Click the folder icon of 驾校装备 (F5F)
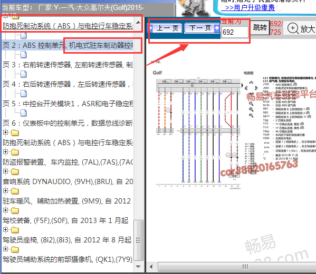Screen dimensions: 316x274 (15, 210)
